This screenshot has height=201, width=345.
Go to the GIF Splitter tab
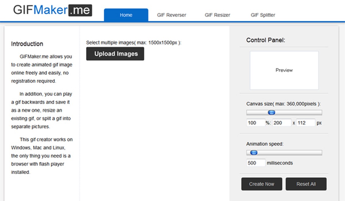(x=263, y=15)
